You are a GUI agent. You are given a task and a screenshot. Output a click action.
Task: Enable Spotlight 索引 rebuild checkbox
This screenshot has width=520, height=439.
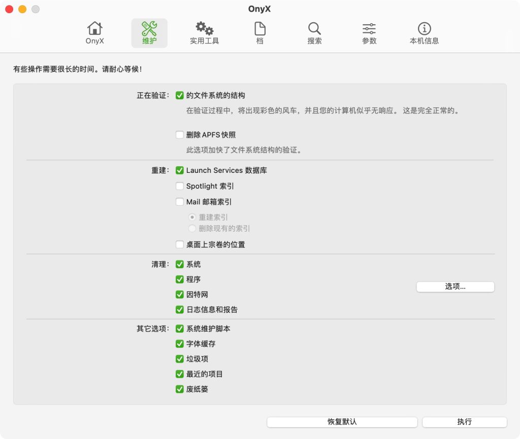[x=179, y=186]
